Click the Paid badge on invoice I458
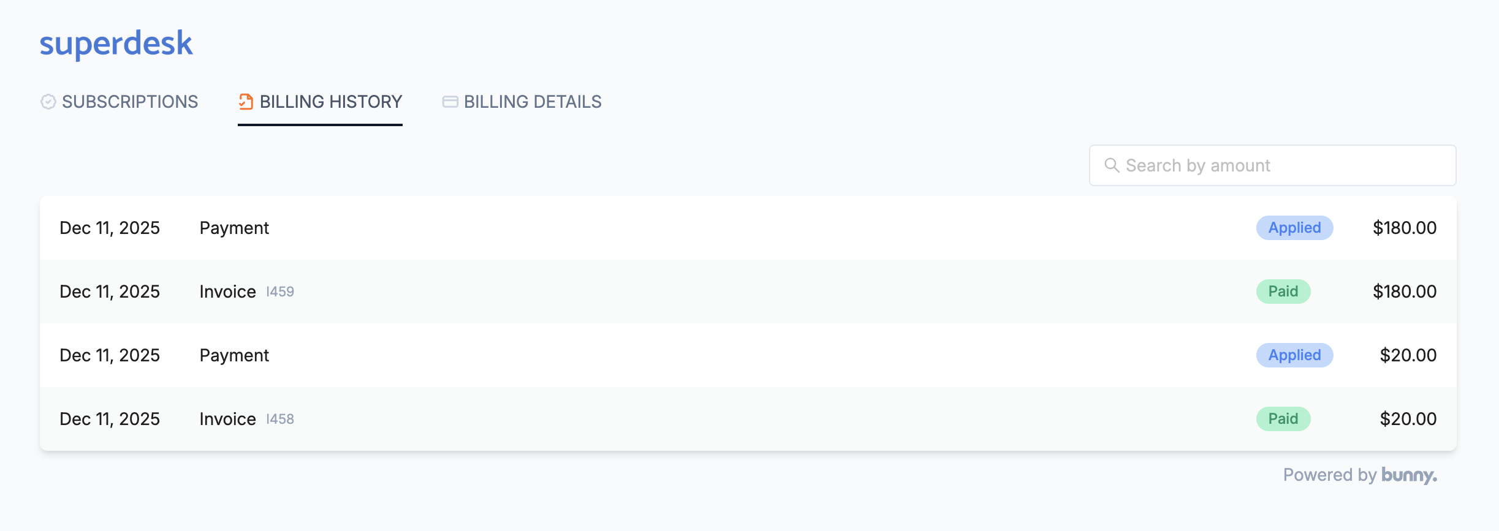 (1283, 419)
